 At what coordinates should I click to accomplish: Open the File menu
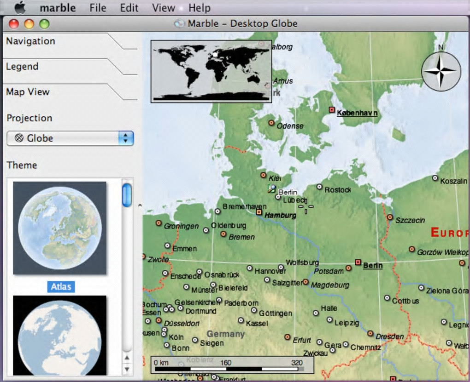tap(98, 7)
